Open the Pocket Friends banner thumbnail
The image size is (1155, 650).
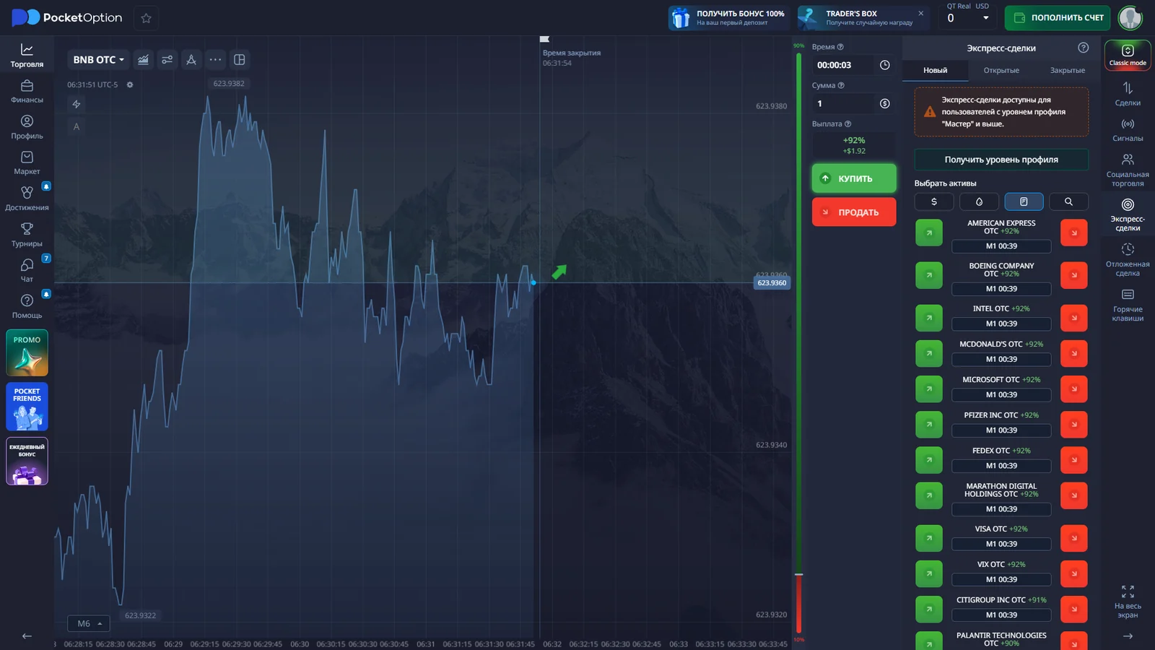tap(27, 407)
